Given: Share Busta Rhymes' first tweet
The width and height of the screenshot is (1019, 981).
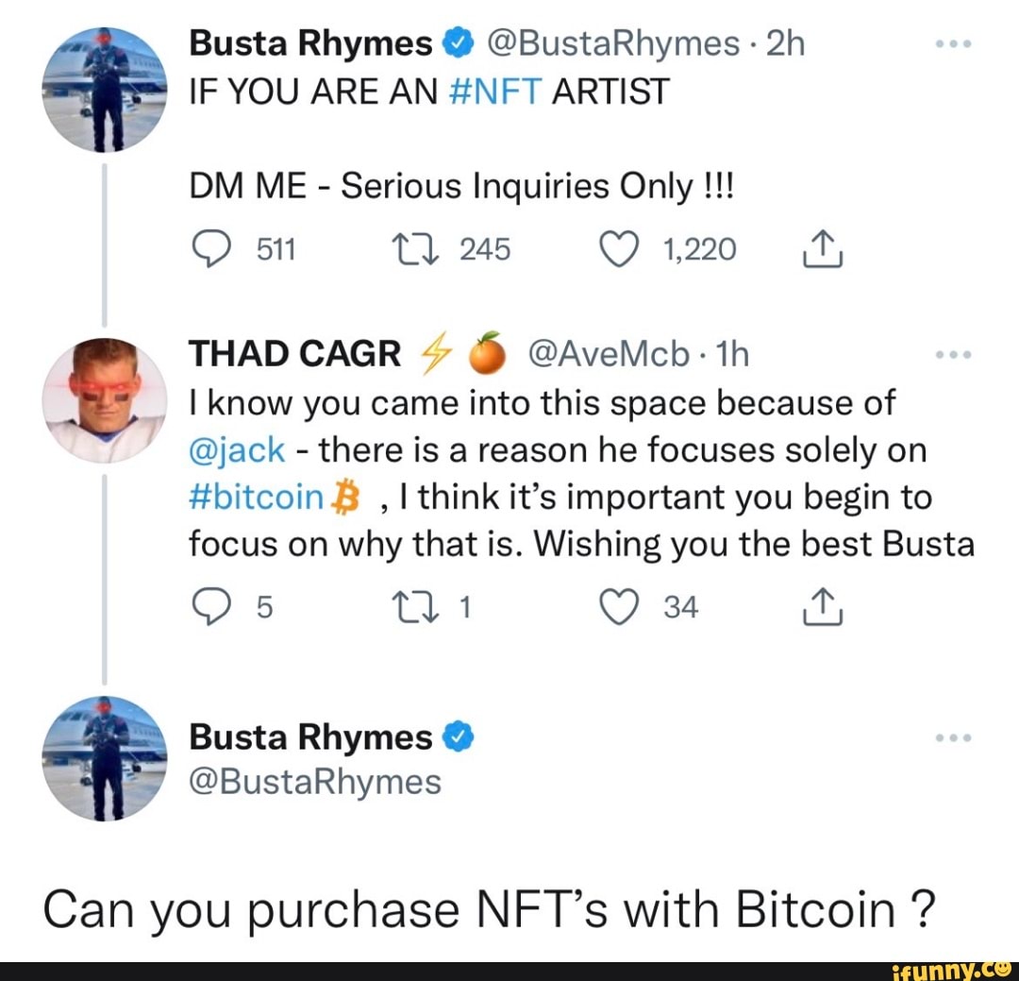Looking at the screenshot, I should click(x=821, y=248).
